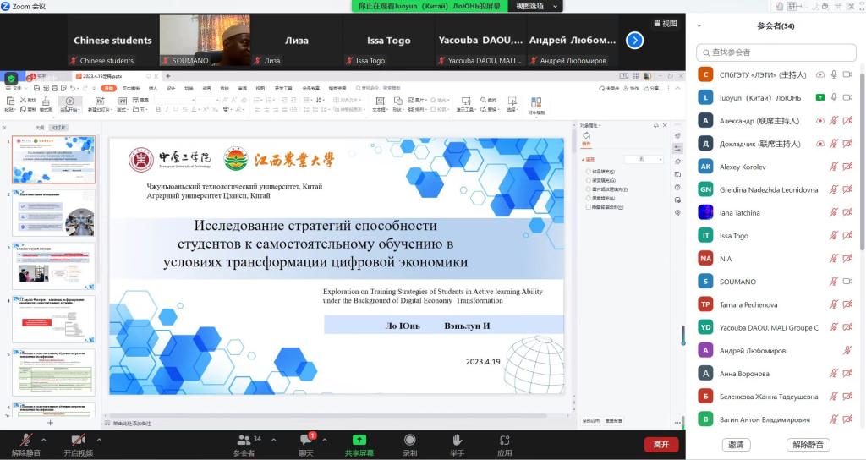This screenshot has height=460, width=866.
Task: Unmute microphone with 解除静音 button
Action: click(x=25, y=443)
